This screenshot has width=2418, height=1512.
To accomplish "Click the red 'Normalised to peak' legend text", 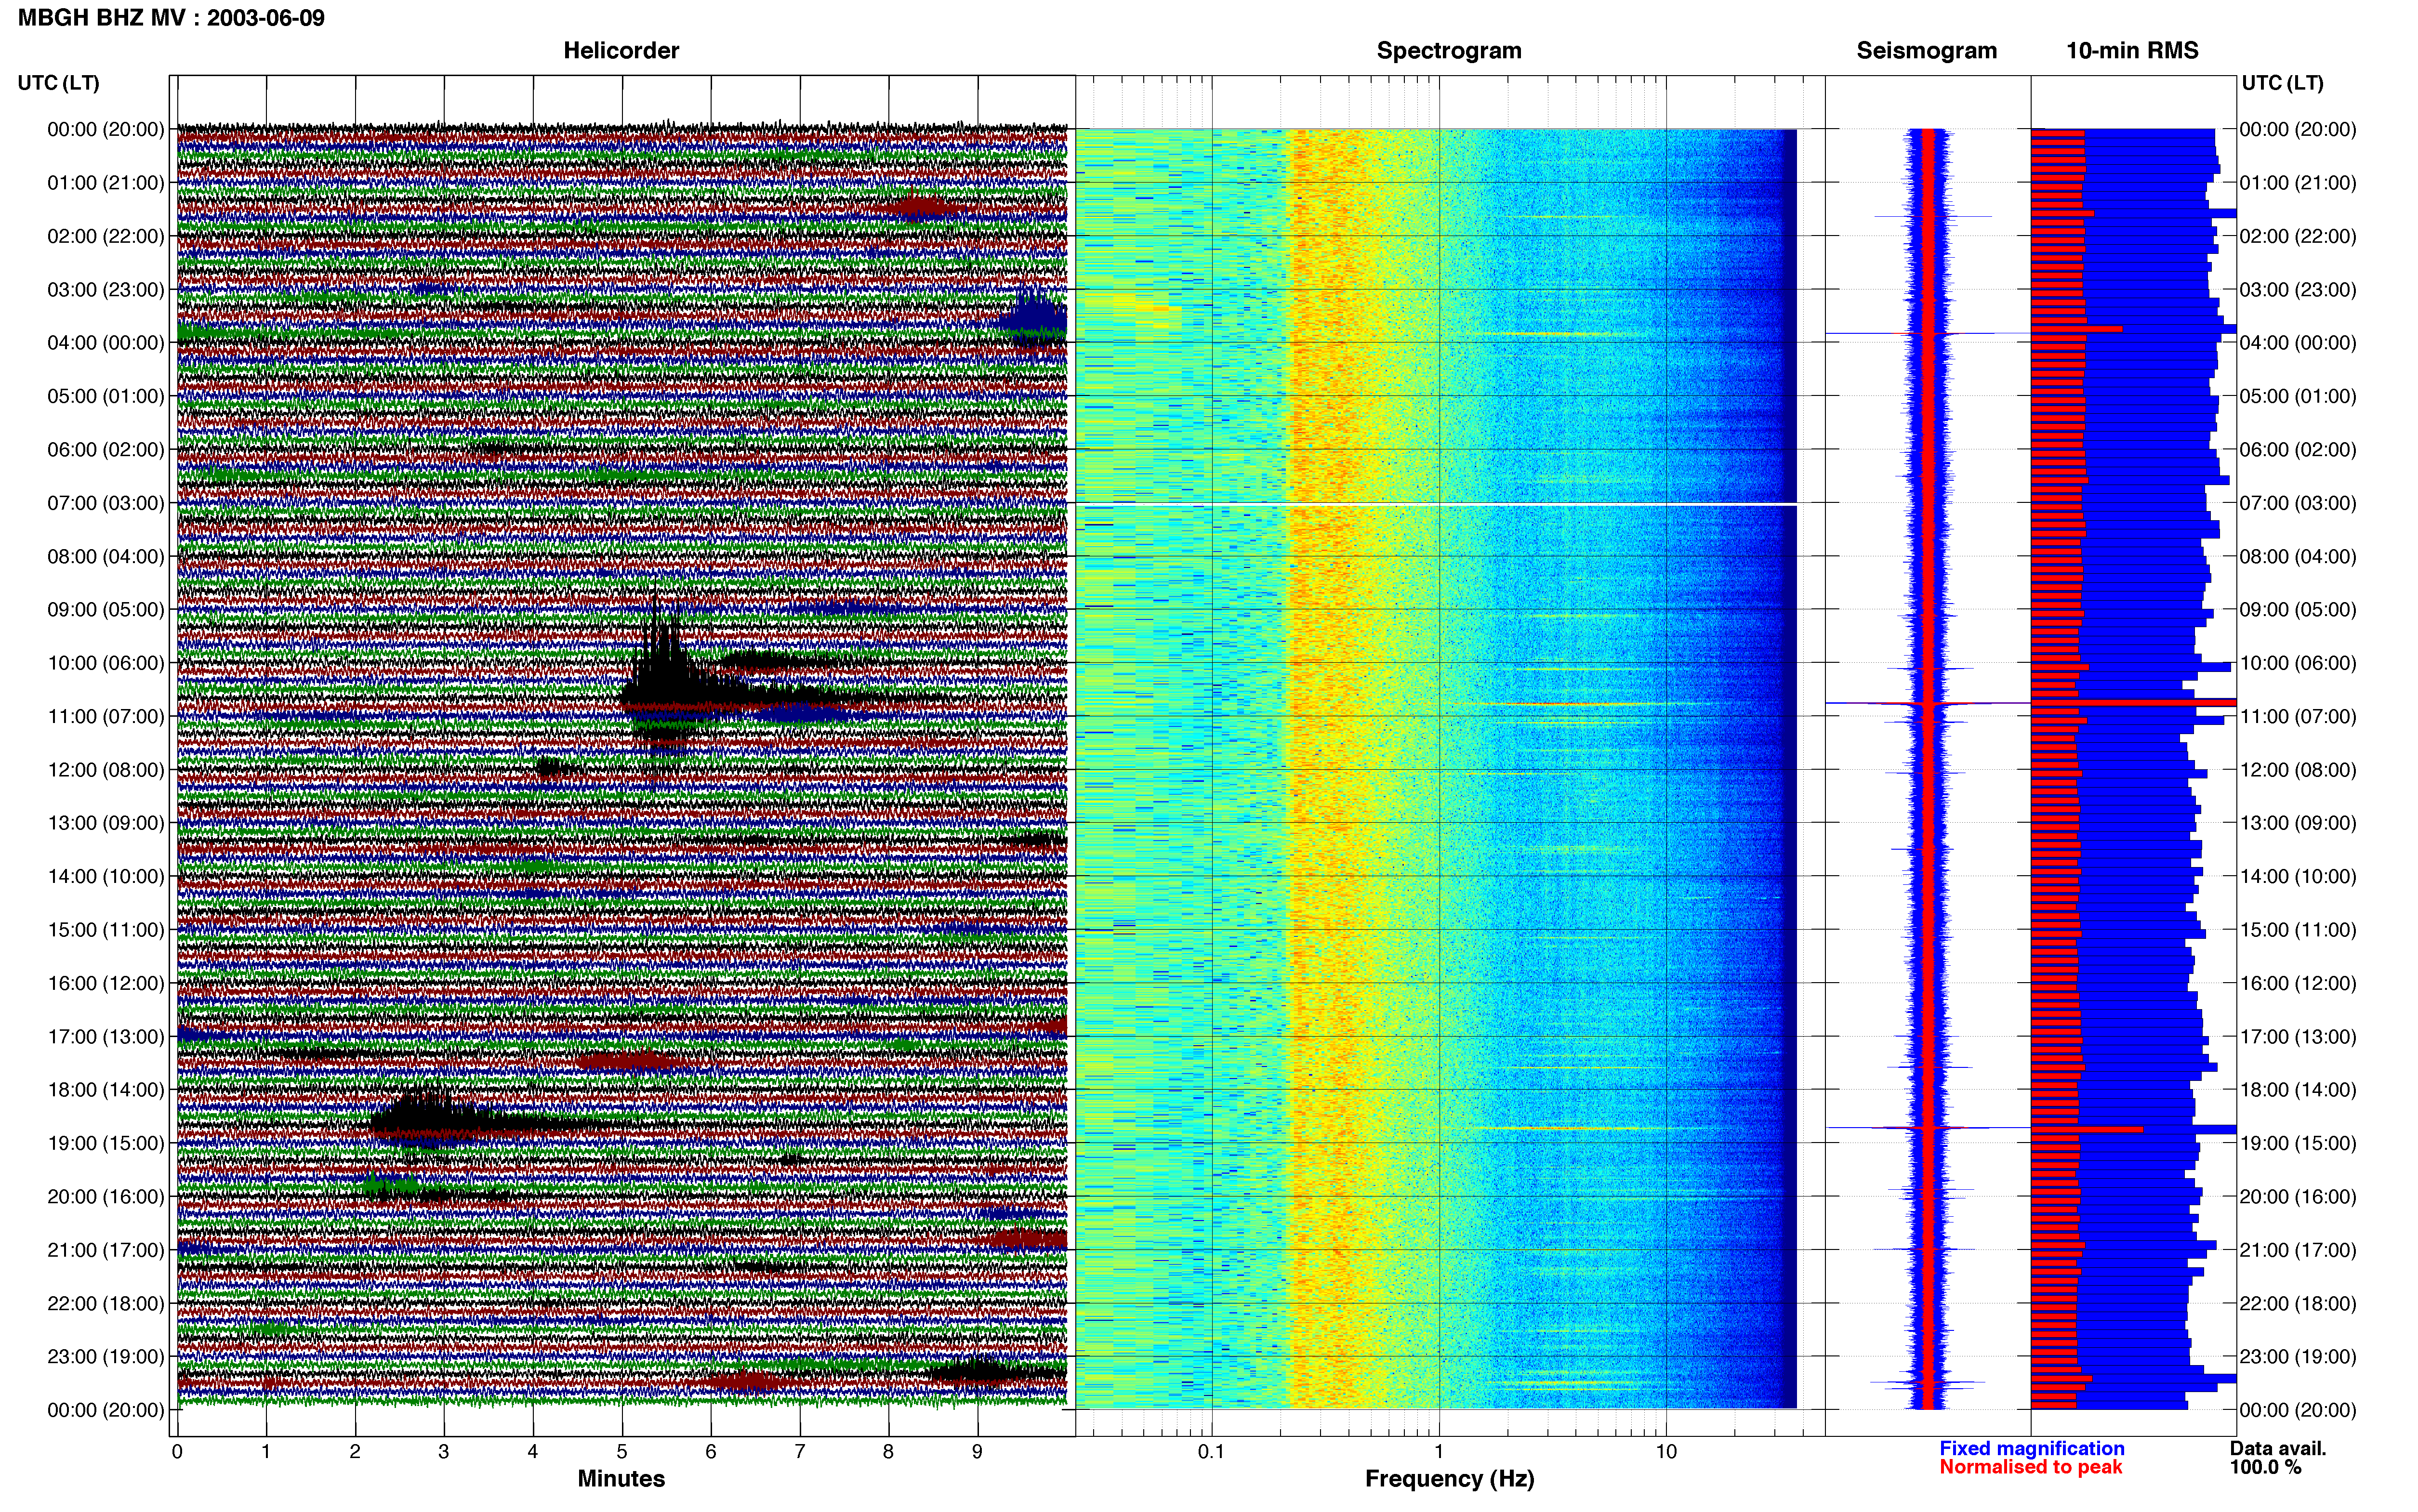I will coord(2030,1467).
